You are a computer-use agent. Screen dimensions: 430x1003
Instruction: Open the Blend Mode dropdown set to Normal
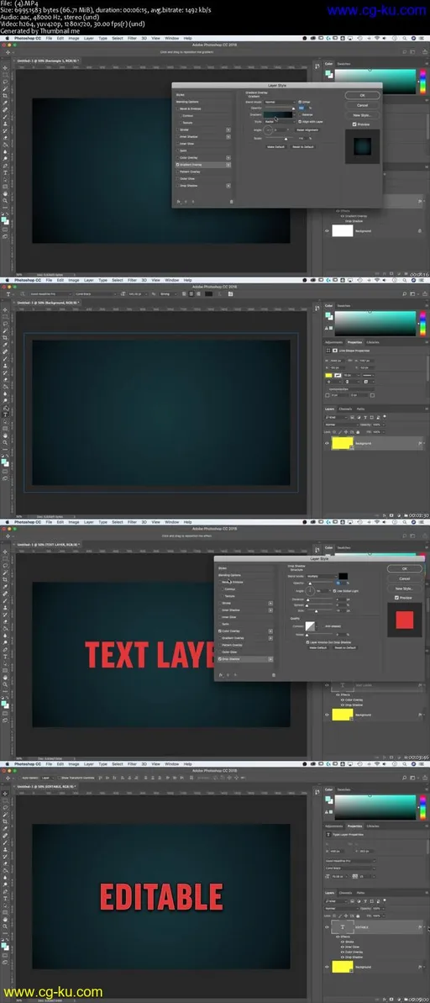(279, 102)
